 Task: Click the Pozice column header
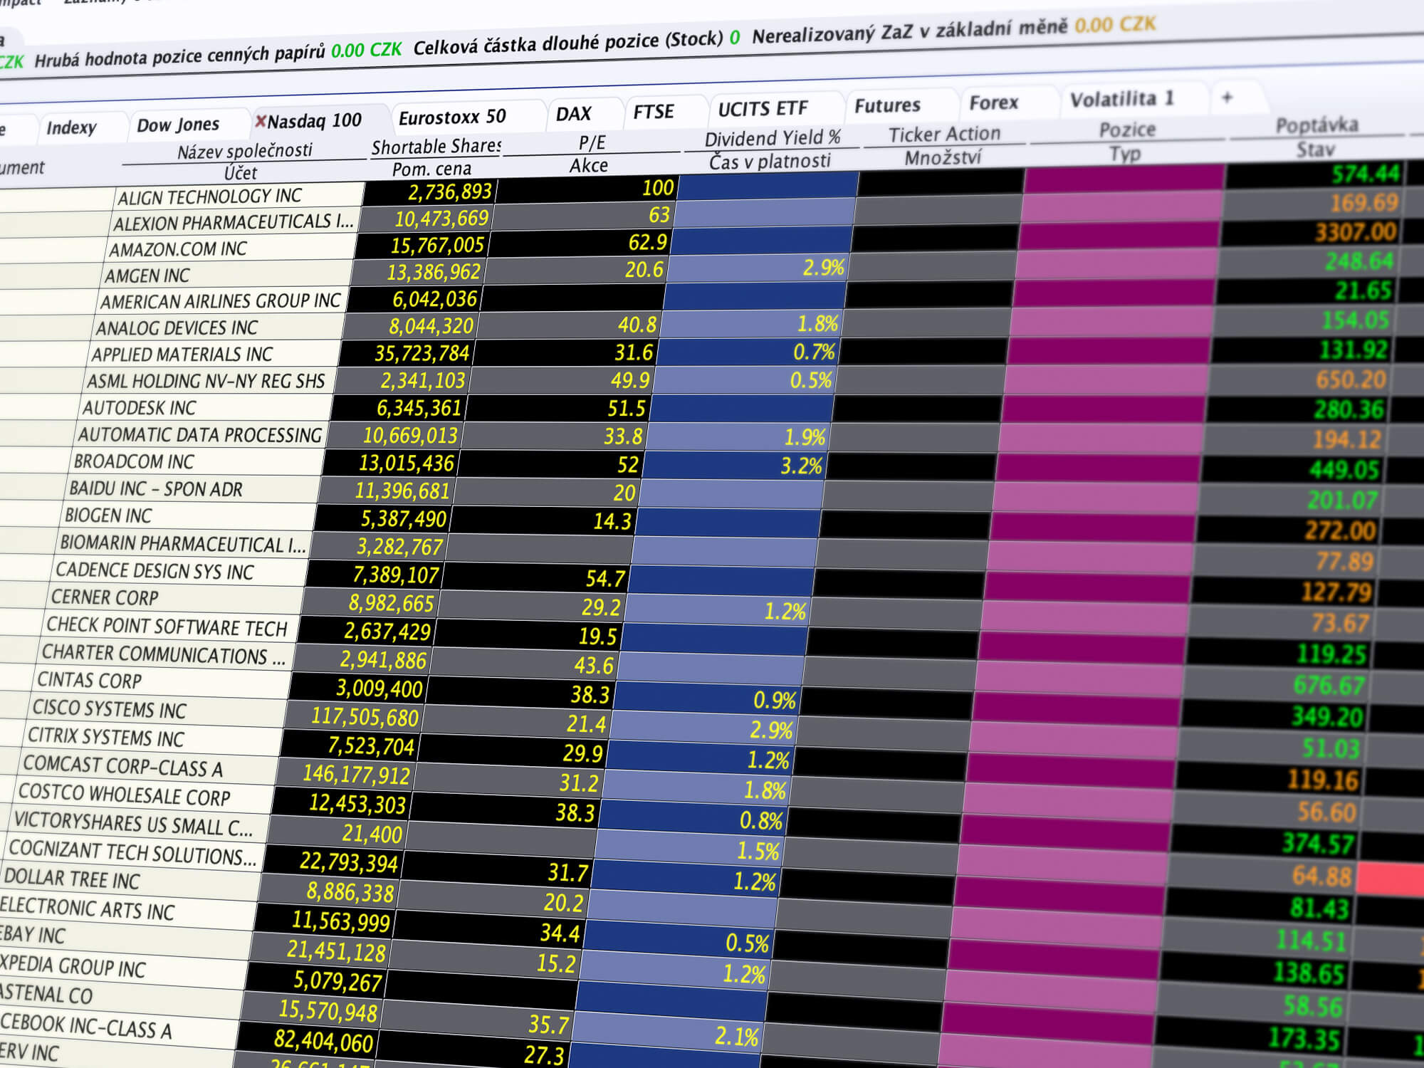[1127, 130]
